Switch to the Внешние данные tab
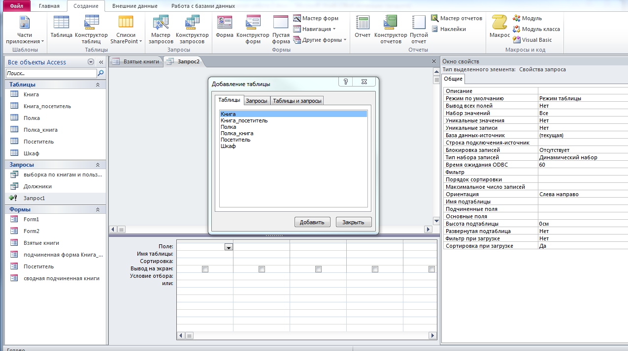The image size is (628, 351). (x=135, y=6)
